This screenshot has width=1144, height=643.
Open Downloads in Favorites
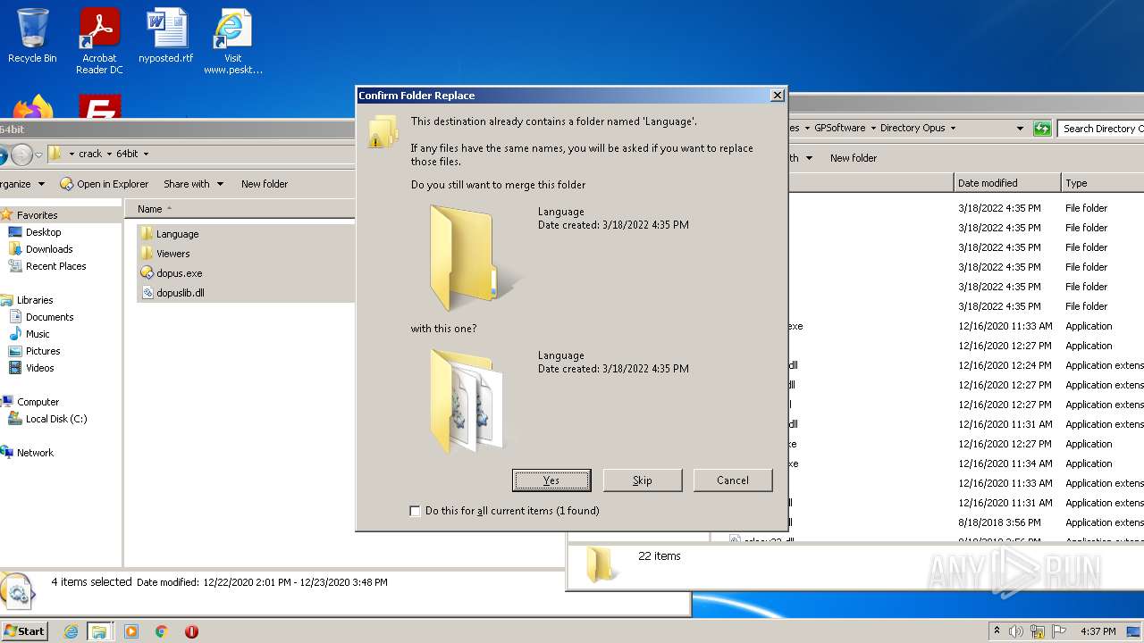49,249
